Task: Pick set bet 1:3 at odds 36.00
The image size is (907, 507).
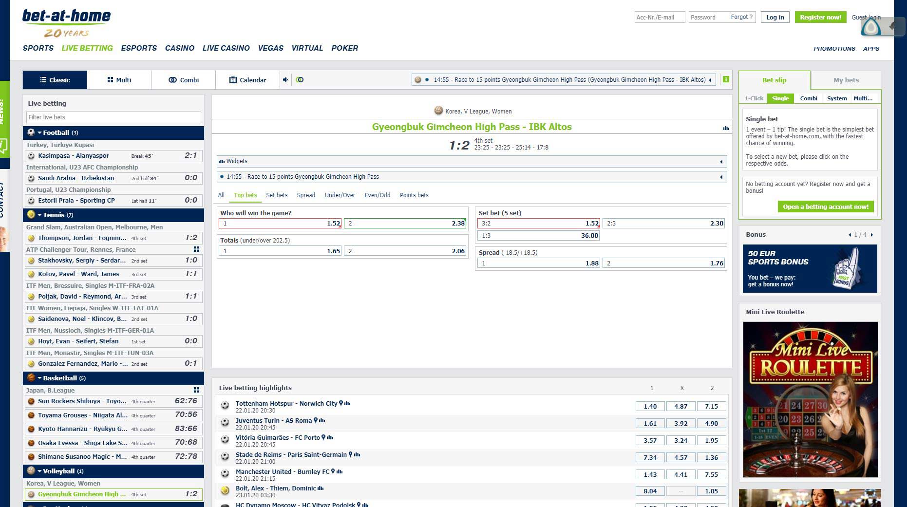Action: [539, 236]
